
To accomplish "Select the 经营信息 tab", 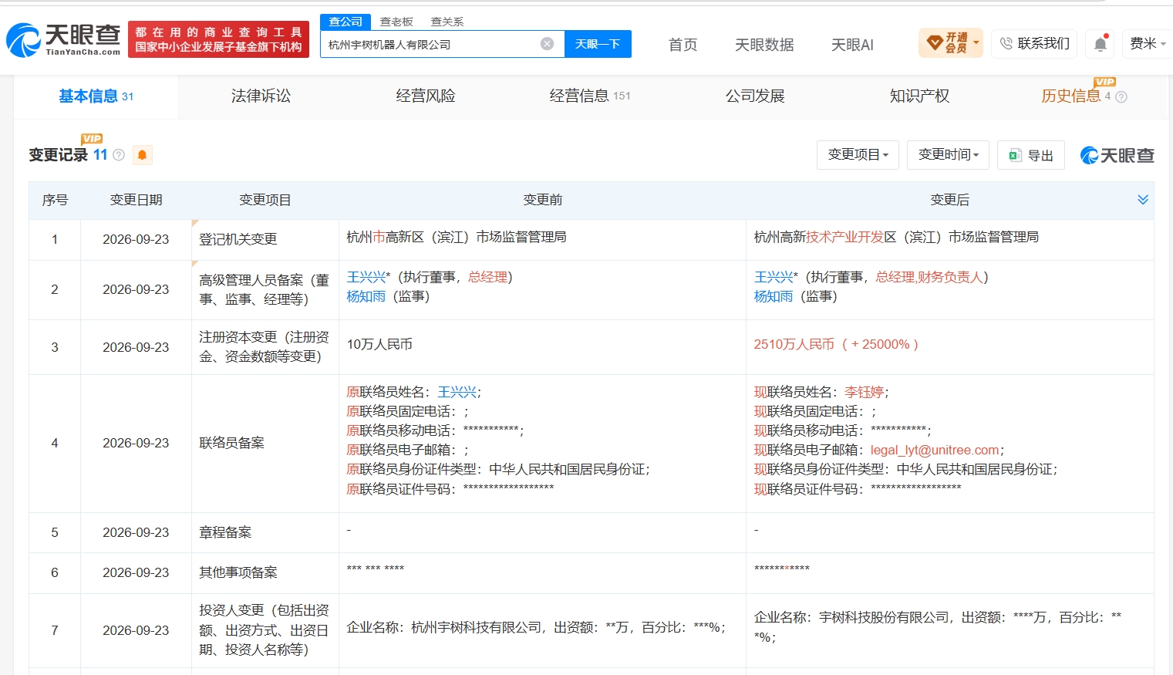I will 590,96.
